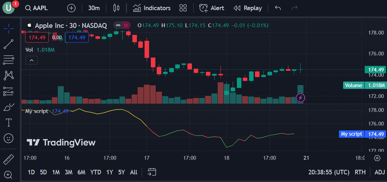Set the time range to 1D
Screen dimensions: 387x182
31,172
